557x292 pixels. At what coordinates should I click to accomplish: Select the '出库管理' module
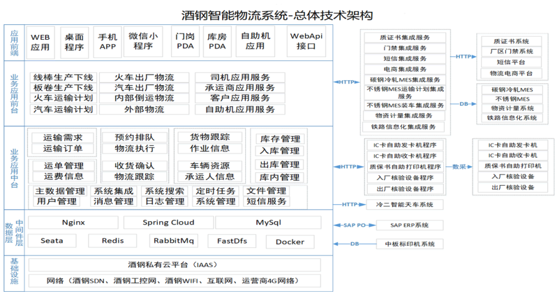pos(280,165)
